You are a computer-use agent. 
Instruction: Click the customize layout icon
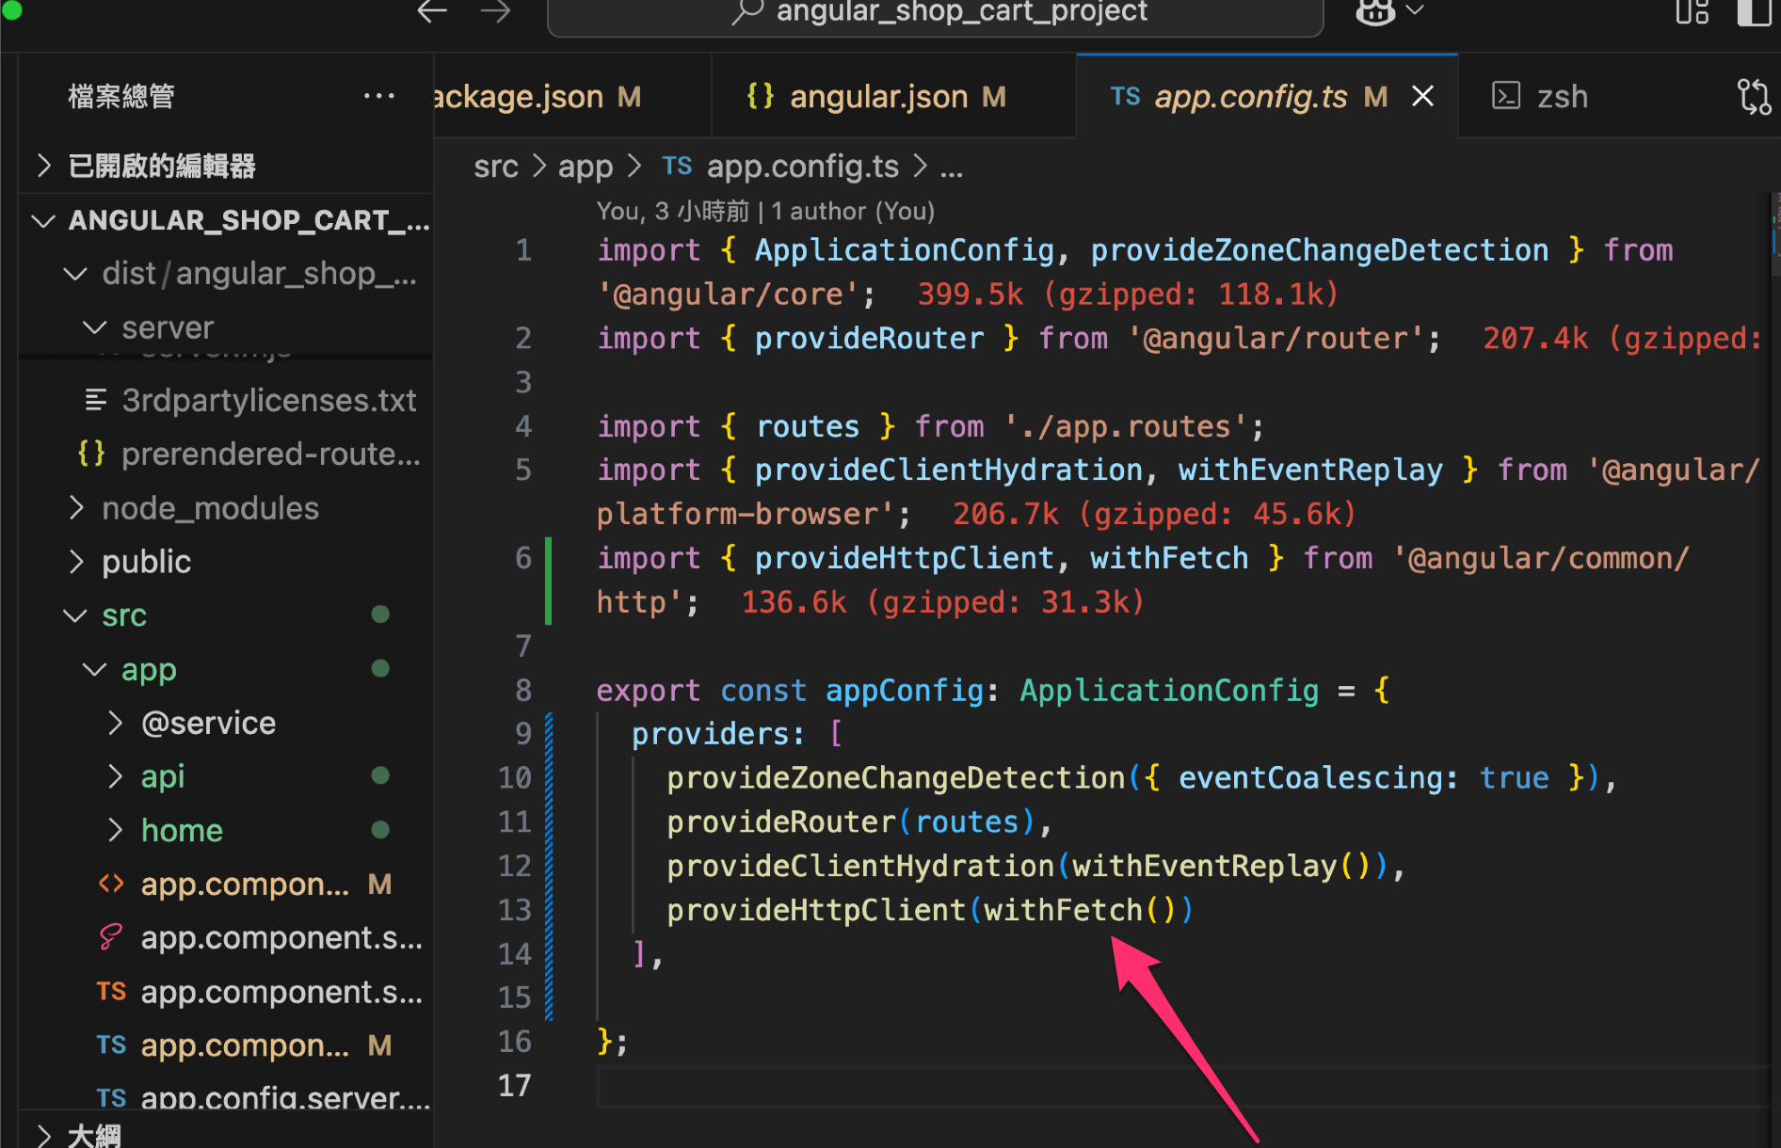tap(1692, 12)
